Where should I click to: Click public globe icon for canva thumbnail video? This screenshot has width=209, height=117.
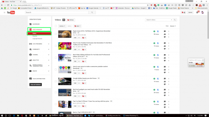pos(158,67)
